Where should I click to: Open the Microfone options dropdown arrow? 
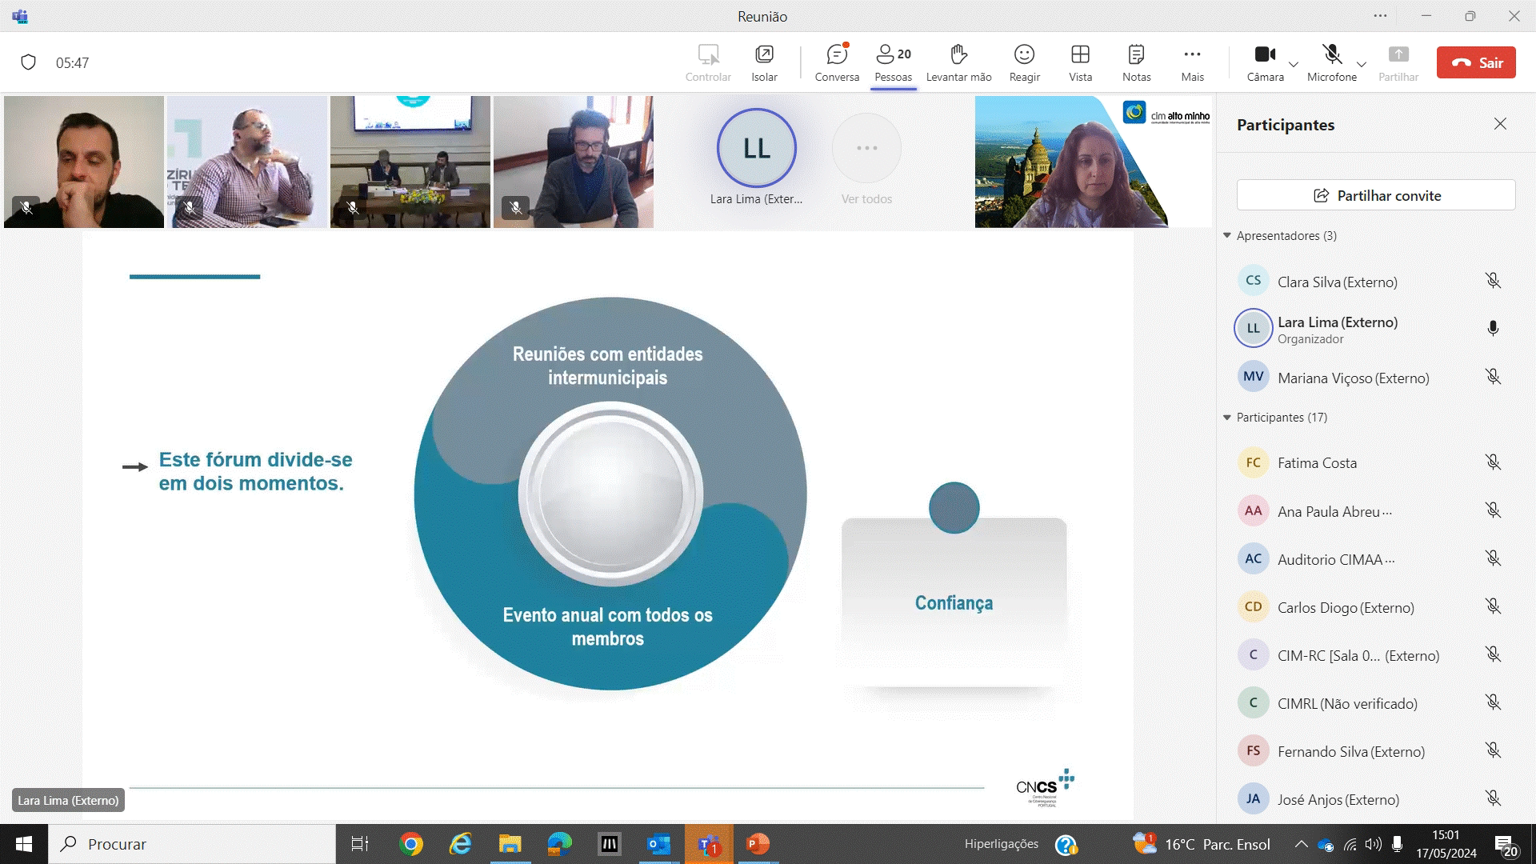pos(1362,64)
